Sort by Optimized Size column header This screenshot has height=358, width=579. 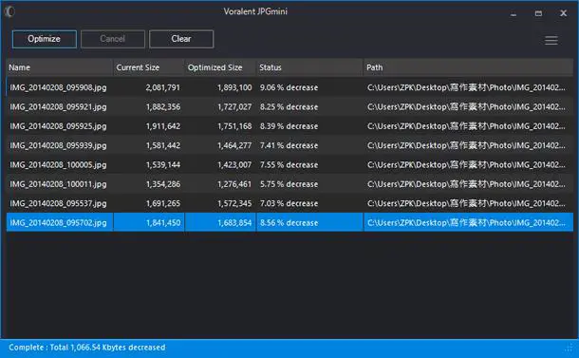(x=220, y=67)
